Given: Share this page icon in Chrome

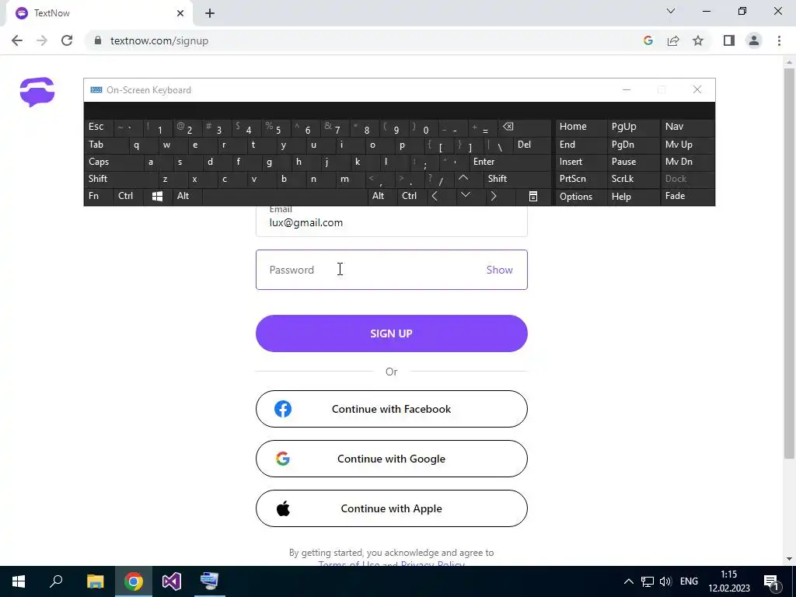Looking at the screenshot, I should pos(673,40).
